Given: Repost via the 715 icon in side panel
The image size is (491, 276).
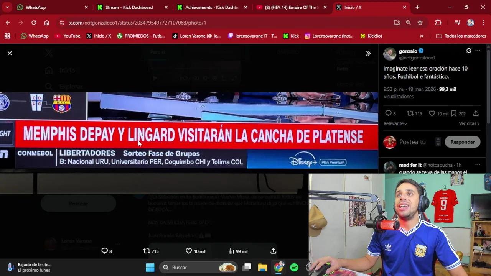Looking at the screenshot, I should [414, 113].
